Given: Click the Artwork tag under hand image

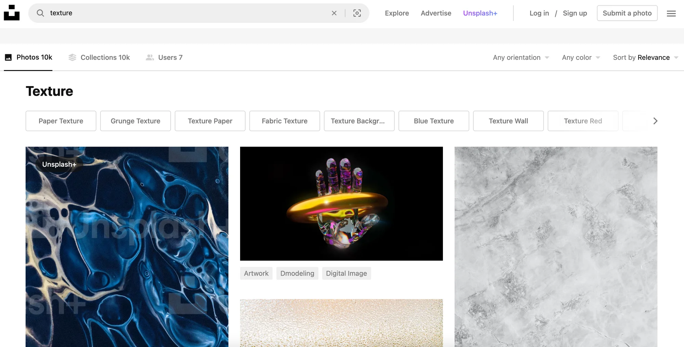Looking at the screenshot, I should [x=256, y=273].
